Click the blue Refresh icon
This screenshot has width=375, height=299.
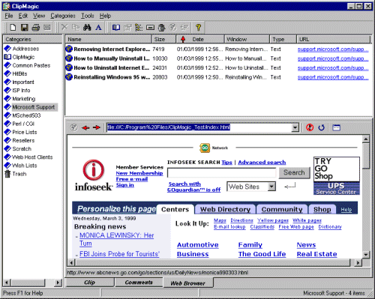[x=321, y=127]
